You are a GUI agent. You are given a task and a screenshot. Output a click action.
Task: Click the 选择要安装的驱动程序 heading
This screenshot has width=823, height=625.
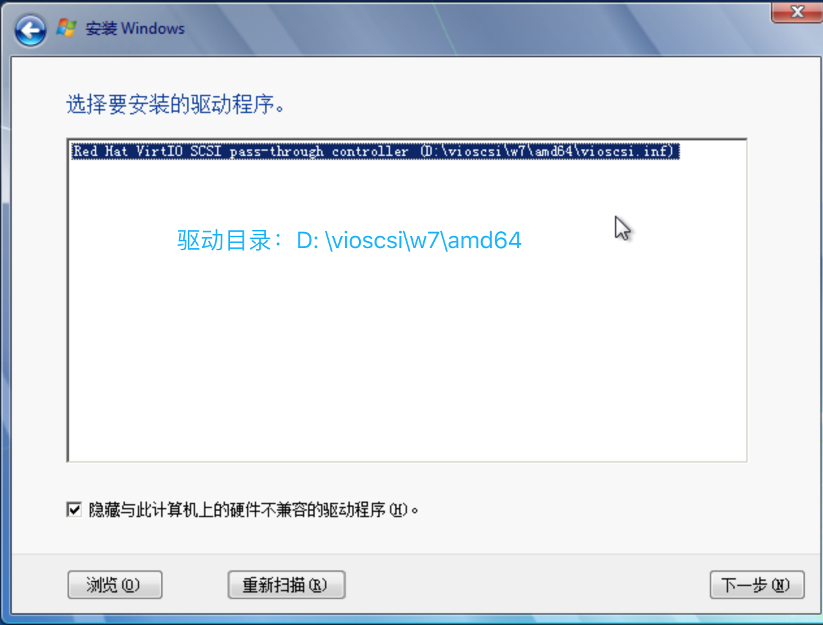176,104
